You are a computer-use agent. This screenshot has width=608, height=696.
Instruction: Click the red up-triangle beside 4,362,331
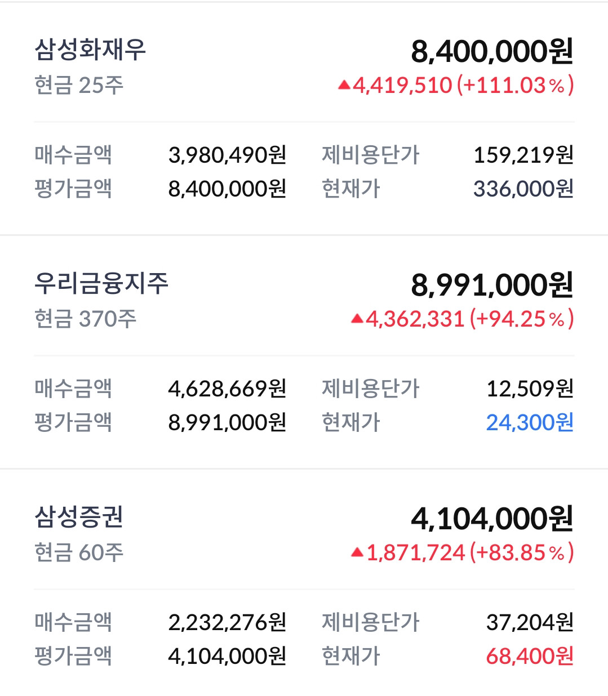[357, 319]
